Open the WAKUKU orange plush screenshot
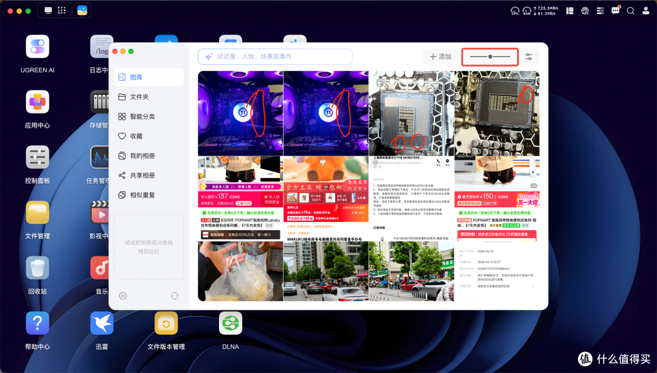 click(326, 199)
